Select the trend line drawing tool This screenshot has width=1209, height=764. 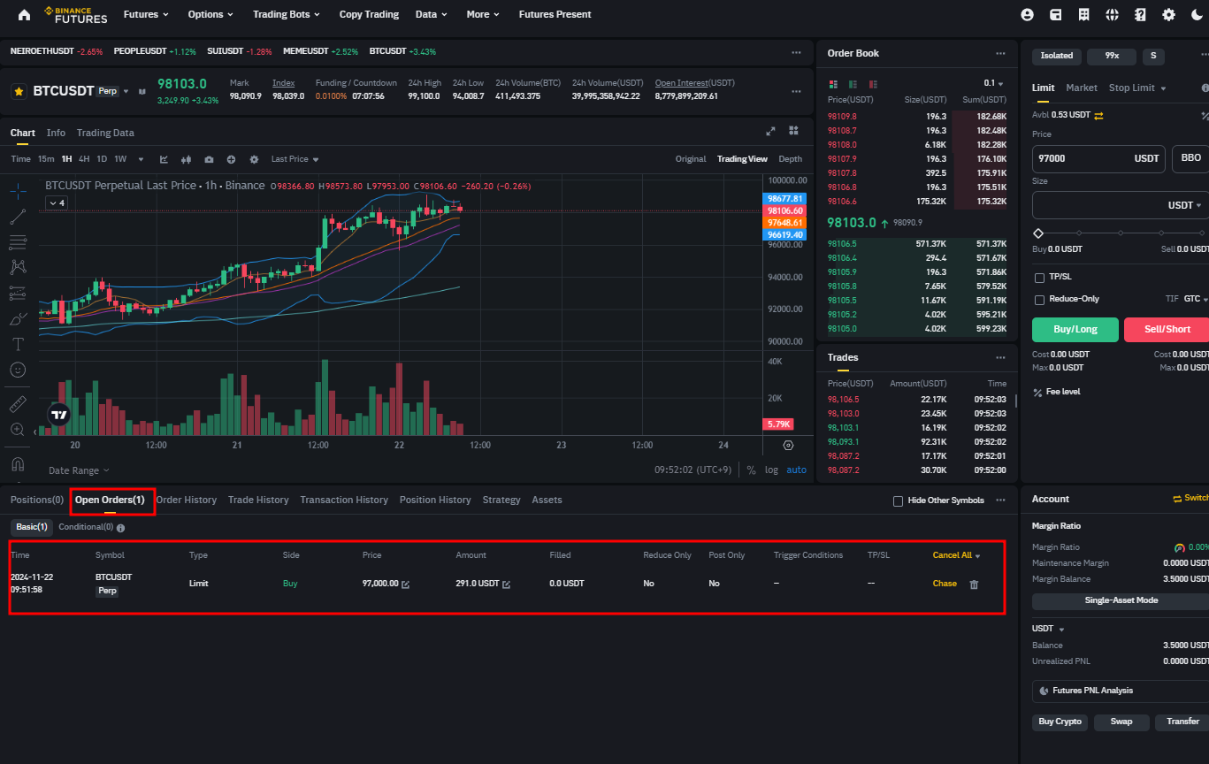[18, 216]
